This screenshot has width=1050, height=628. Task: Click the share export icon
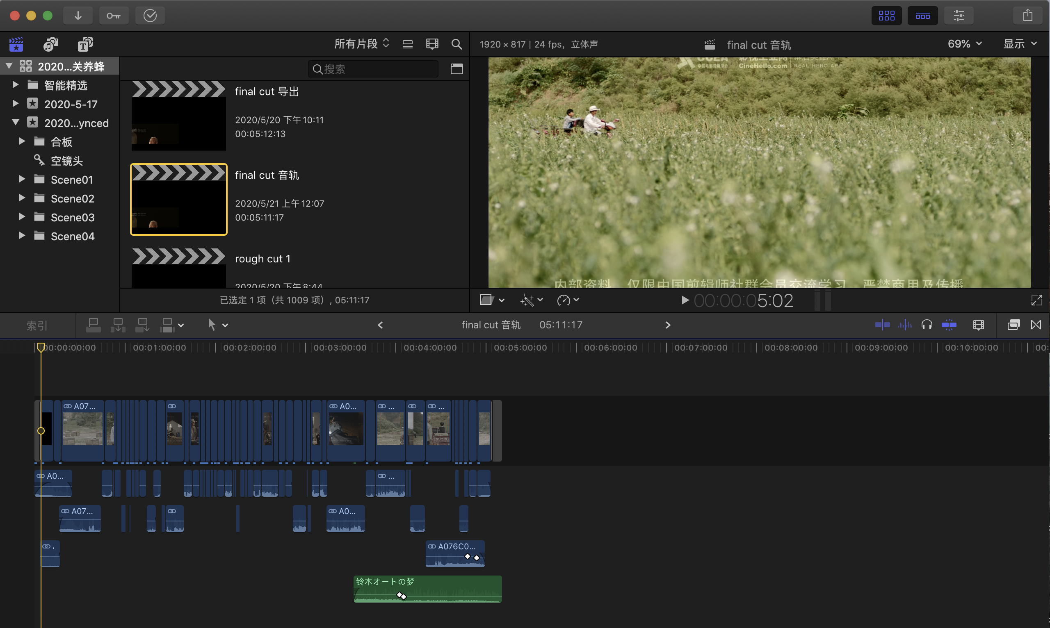[x=1027, y=16]
